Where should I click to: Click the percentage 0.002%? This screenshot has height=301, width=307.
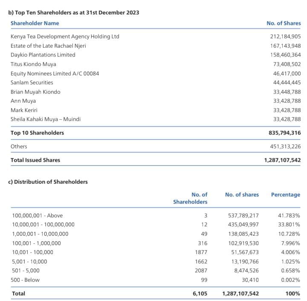pos(290,280)
